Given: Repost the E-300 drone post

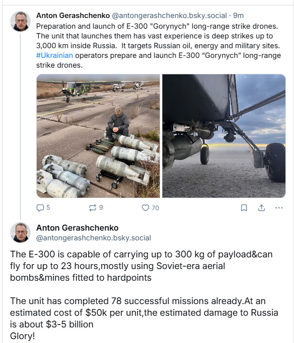Looking at the screenshot, I should 93,208.
